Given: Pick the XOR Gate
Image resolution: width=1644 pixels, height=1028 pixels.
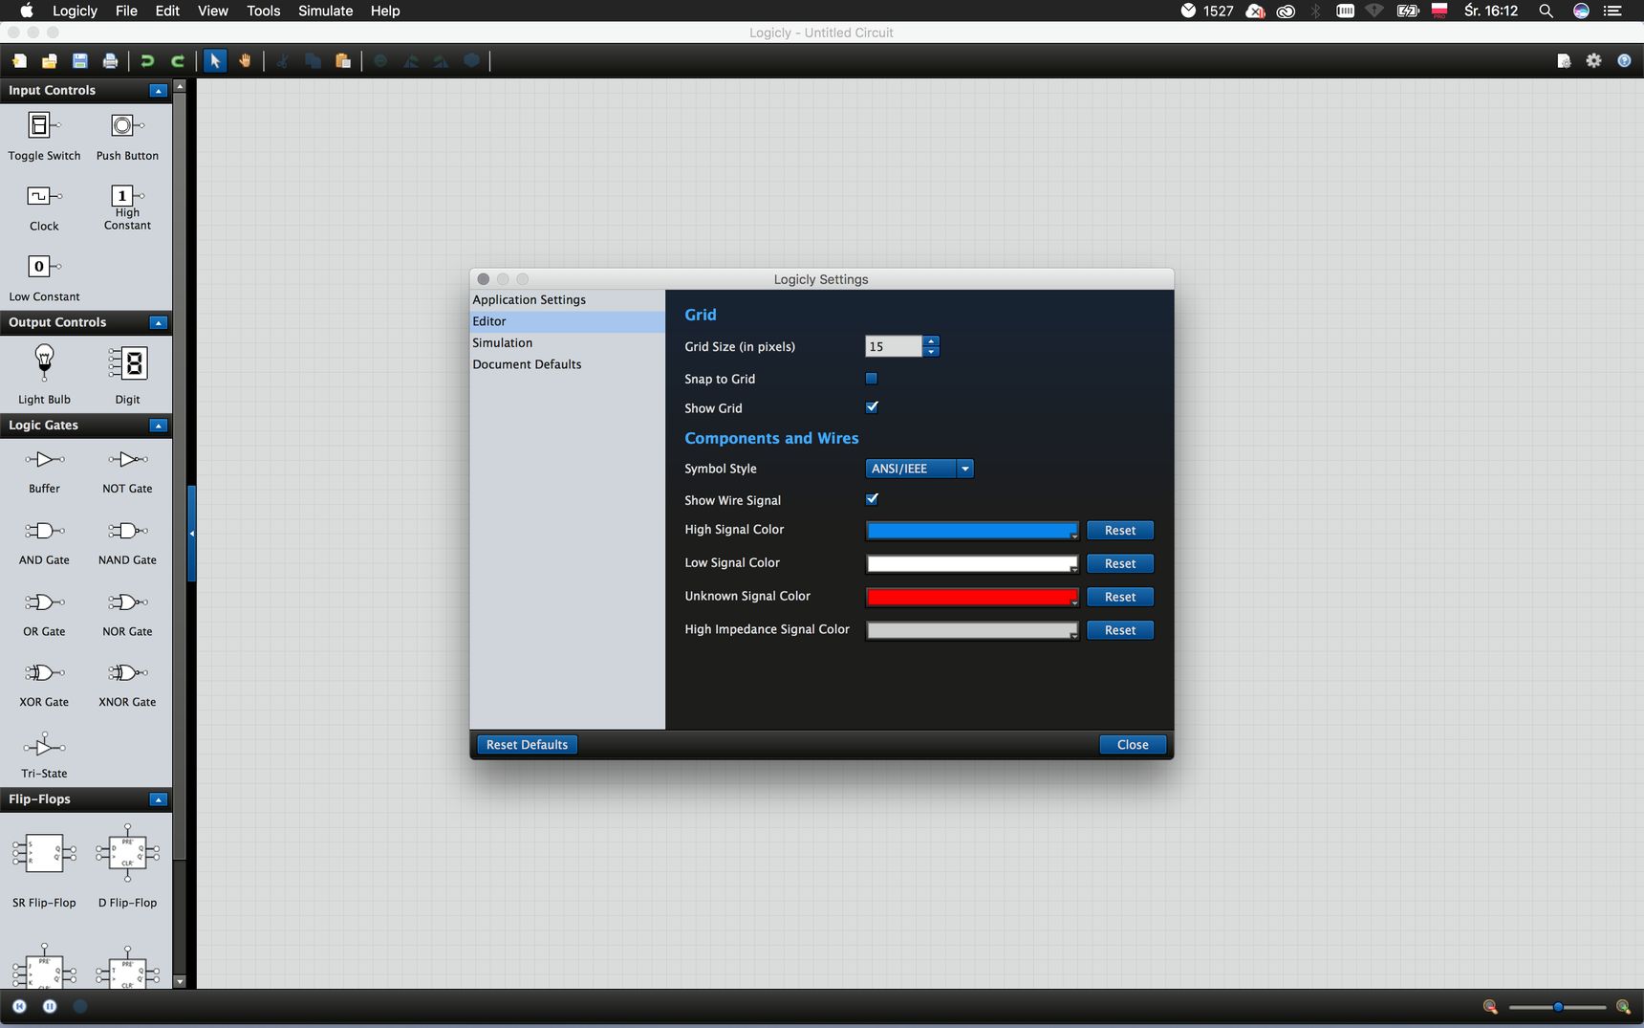Looking at the screenshot, I should pyautogui.click(x=44, y=685).
